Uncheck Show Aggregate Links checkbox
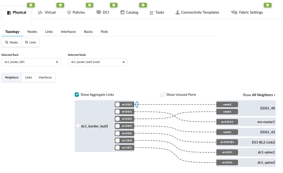 [77, 95]
